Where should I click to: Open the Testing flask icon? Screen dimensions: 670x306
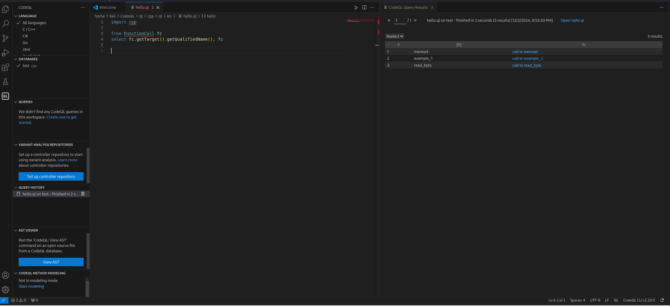5,82
